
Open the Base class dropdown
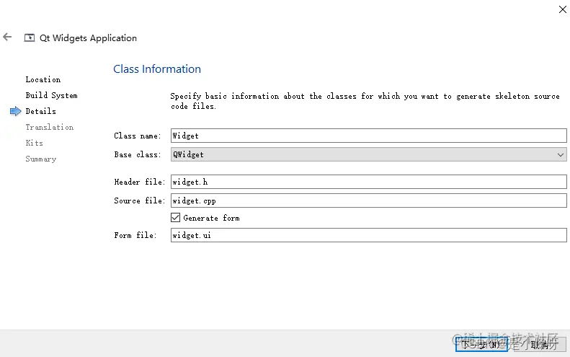point(369,154)
